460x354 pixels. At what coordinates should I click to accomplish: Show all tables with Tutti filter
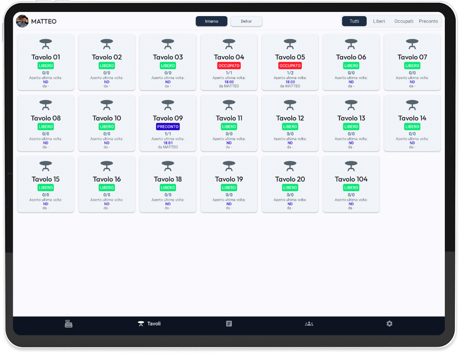[x=354, y=21]
